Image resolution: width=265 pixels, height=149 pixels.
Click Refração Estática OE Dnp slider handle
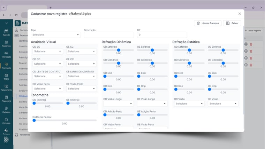[x=210, y=89]
